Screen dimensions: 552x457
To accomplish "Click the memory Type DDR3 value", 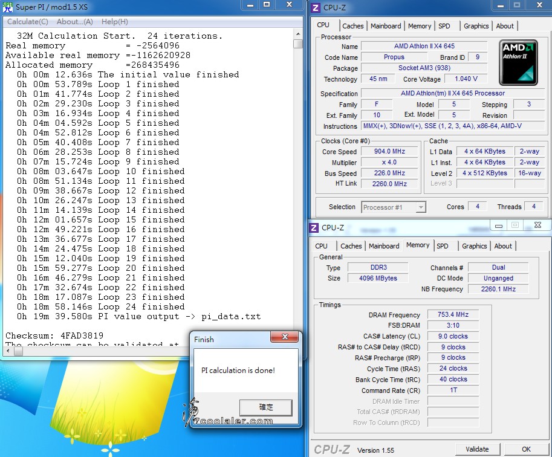I will coord(378,268).
